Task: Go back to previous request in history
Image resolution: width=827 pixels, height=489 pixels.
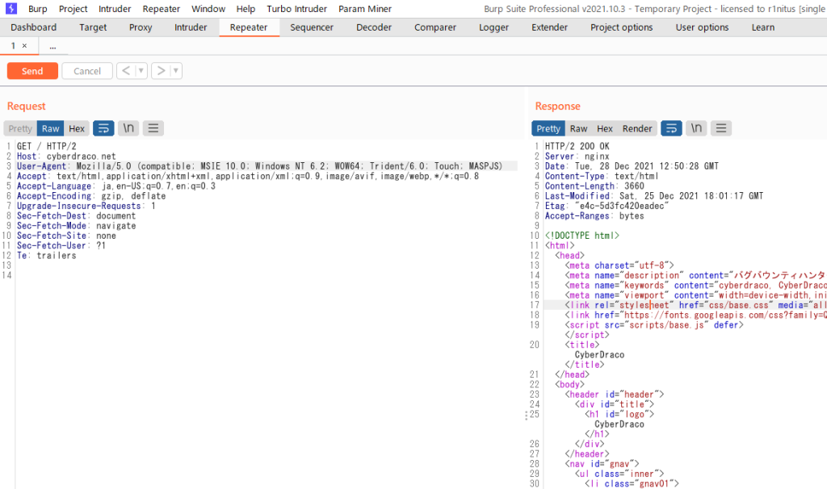Action: click(126, 71)
